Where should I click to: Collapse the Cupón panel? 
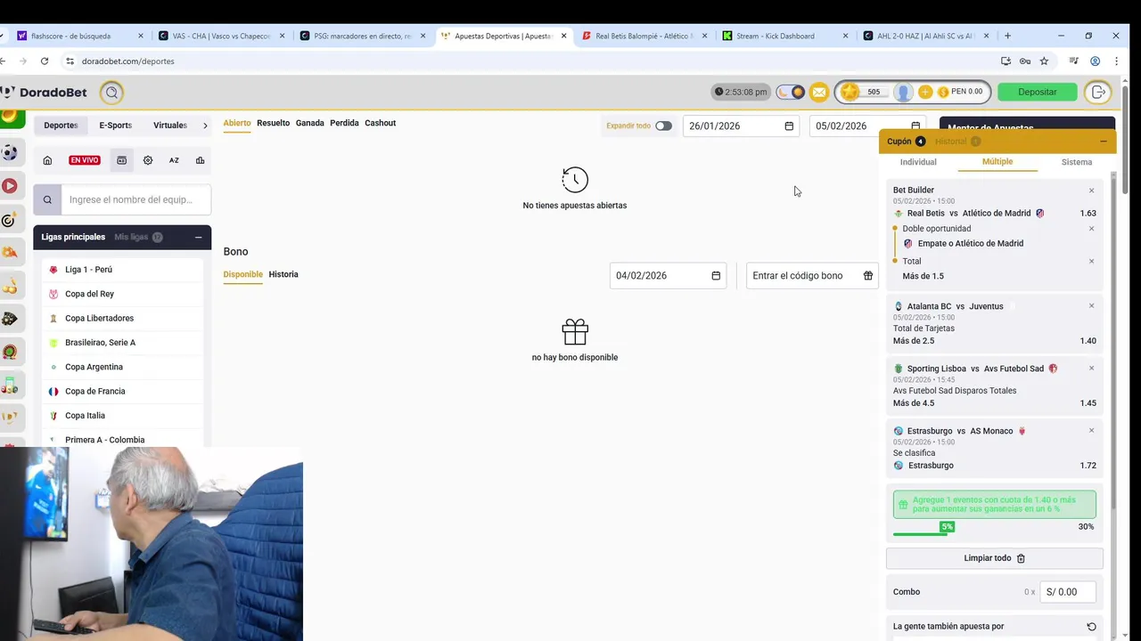1103,142
